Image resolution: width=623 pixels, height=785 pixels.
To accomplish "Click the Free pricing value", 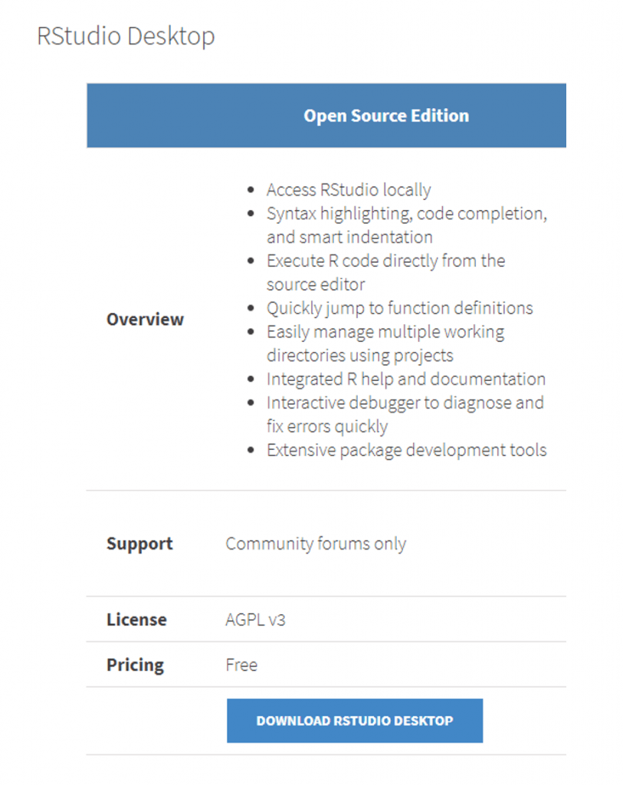I will (x=241, y=665).
